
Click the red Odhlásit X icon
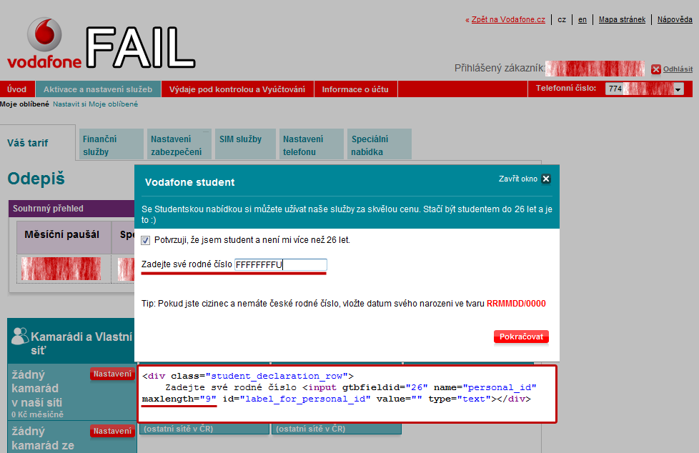pyautogui.click(x=655, y=69)
